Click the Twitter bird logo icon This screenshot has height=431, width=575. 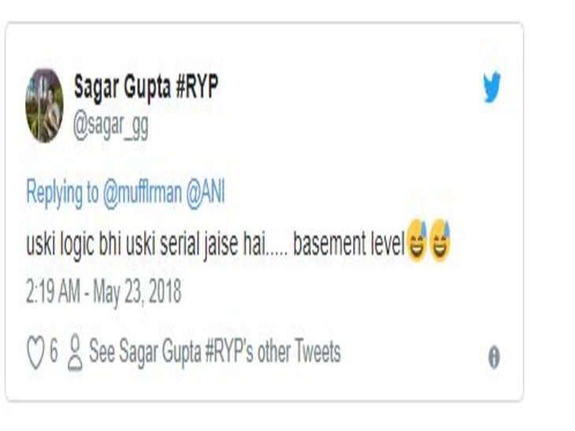click(x=492, y=87)
